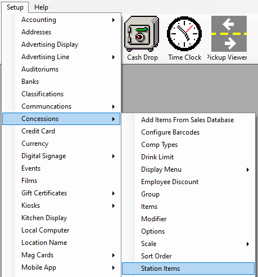Expand the Display Menu submenu arrow
Screen dimensions: 258x277
(248, 169)
